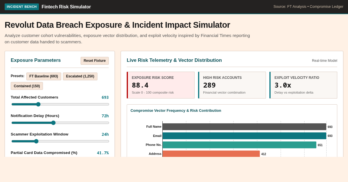Click the Partial Card Data Compromised (%) label
The width and height of the screenshot is (348, 182).
(x=44, y=153)
